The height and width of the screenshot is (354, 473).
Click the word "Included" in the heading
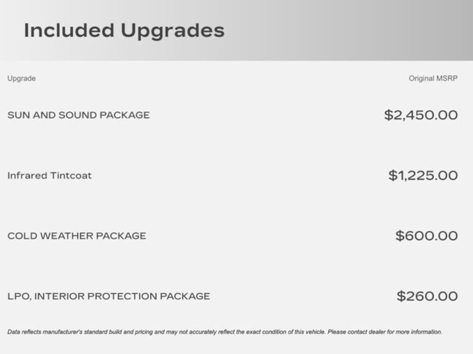pos(69,30)
